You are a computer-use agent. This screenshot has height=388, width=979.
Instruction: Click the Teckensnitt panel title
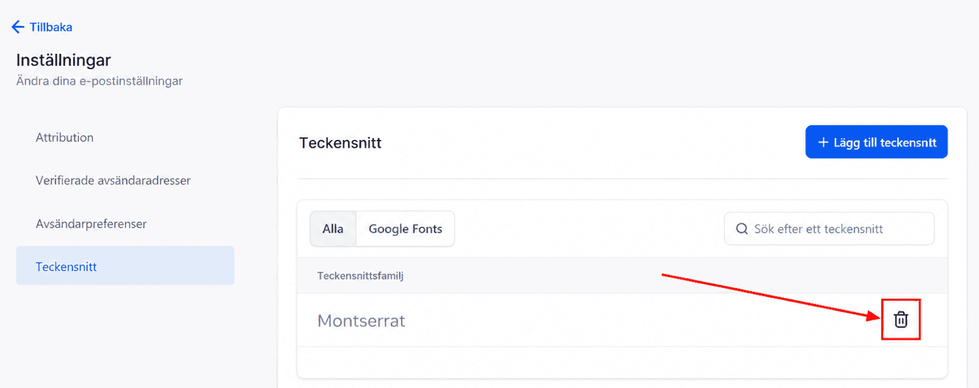point(340,143)
